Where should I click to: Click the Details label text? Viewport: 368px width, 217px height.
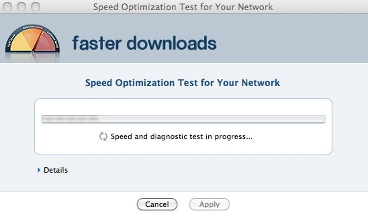pos(56,170)
